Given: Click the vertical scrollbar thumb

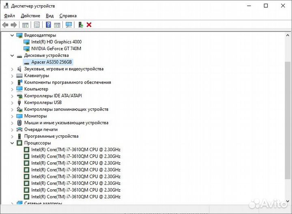Looking at the screenshot, I should click(x=288, y=121).
